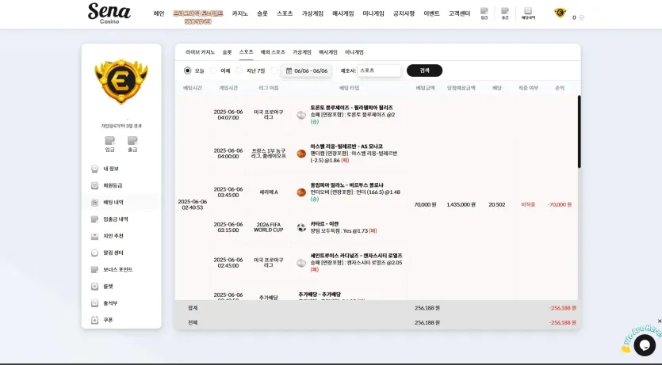Click the 적중 여부 column header
662x365 pixels.
pyautogui.click(x=528, y=88)
